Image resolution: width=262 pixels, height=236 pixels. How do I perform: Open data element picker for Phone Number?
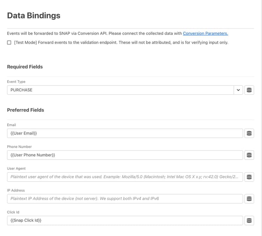point(249,155)
